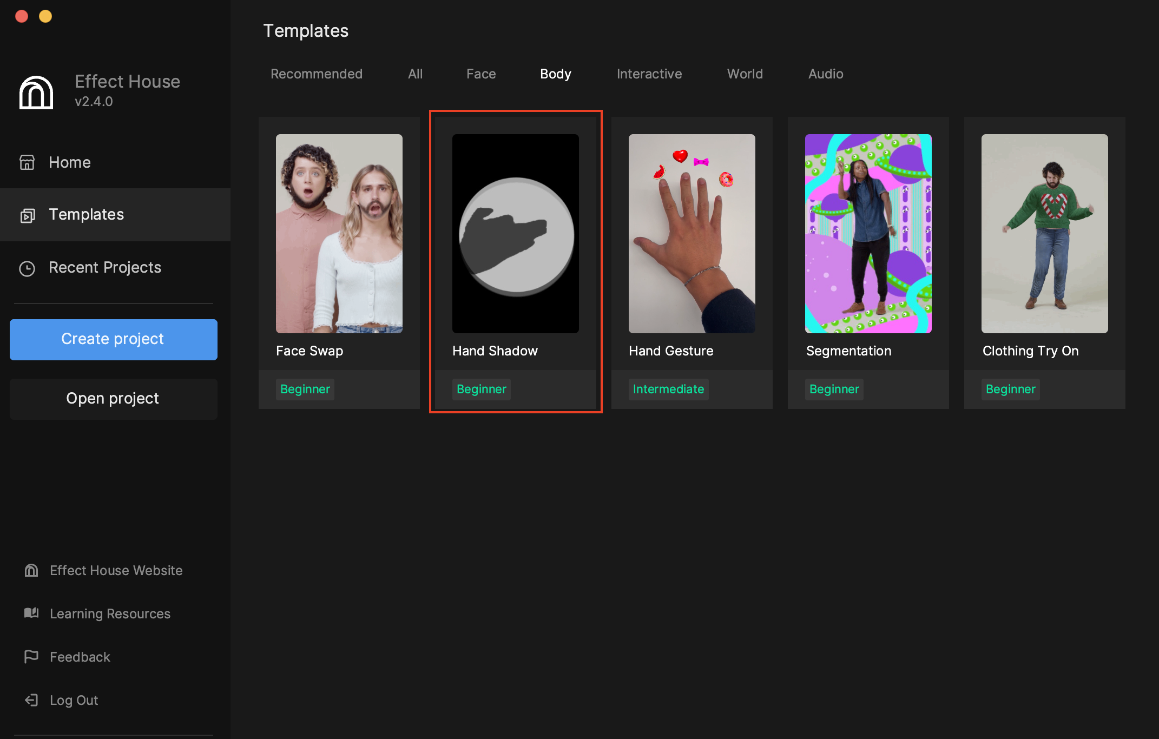
Task: Switch to the Audio tab
Action: coord(826,74)
